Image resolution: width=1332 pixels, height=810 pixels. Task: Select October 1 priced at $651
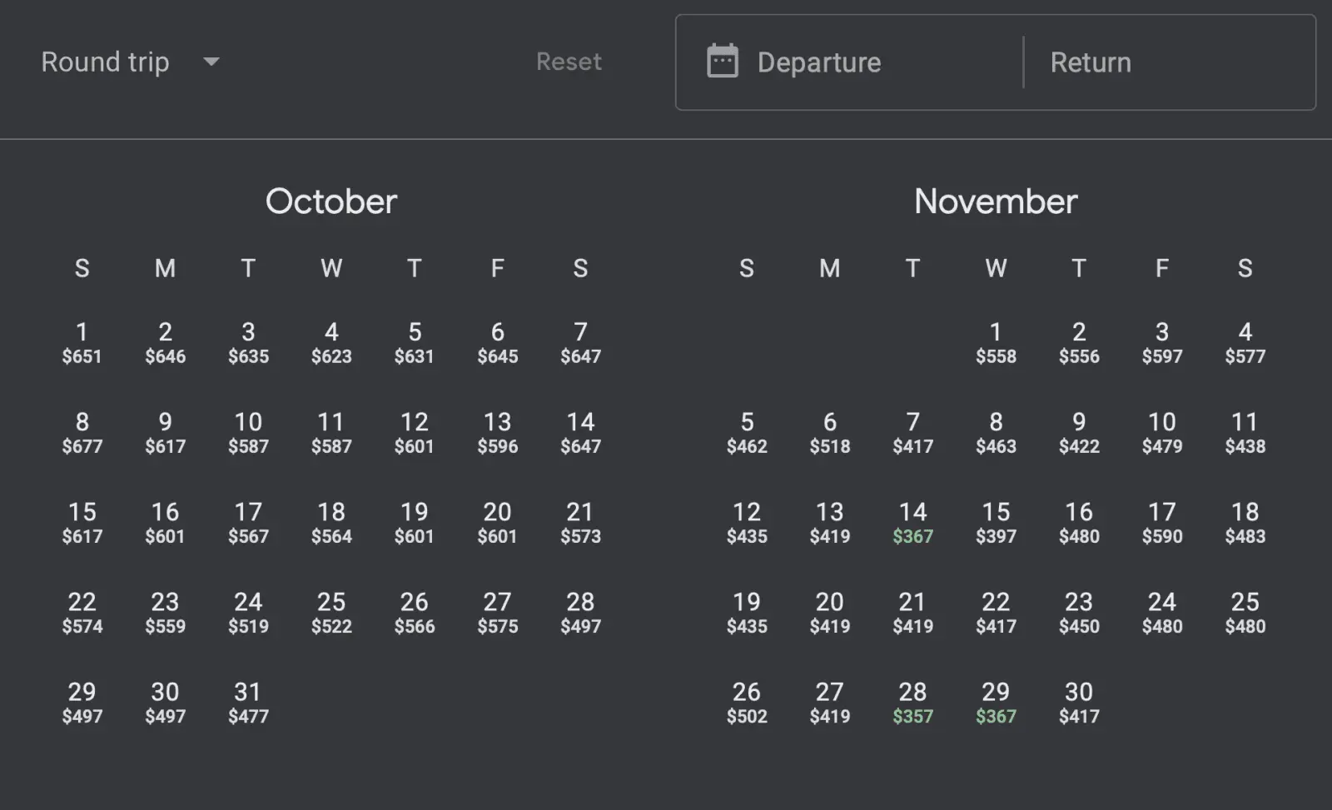(x=82, y=342)
